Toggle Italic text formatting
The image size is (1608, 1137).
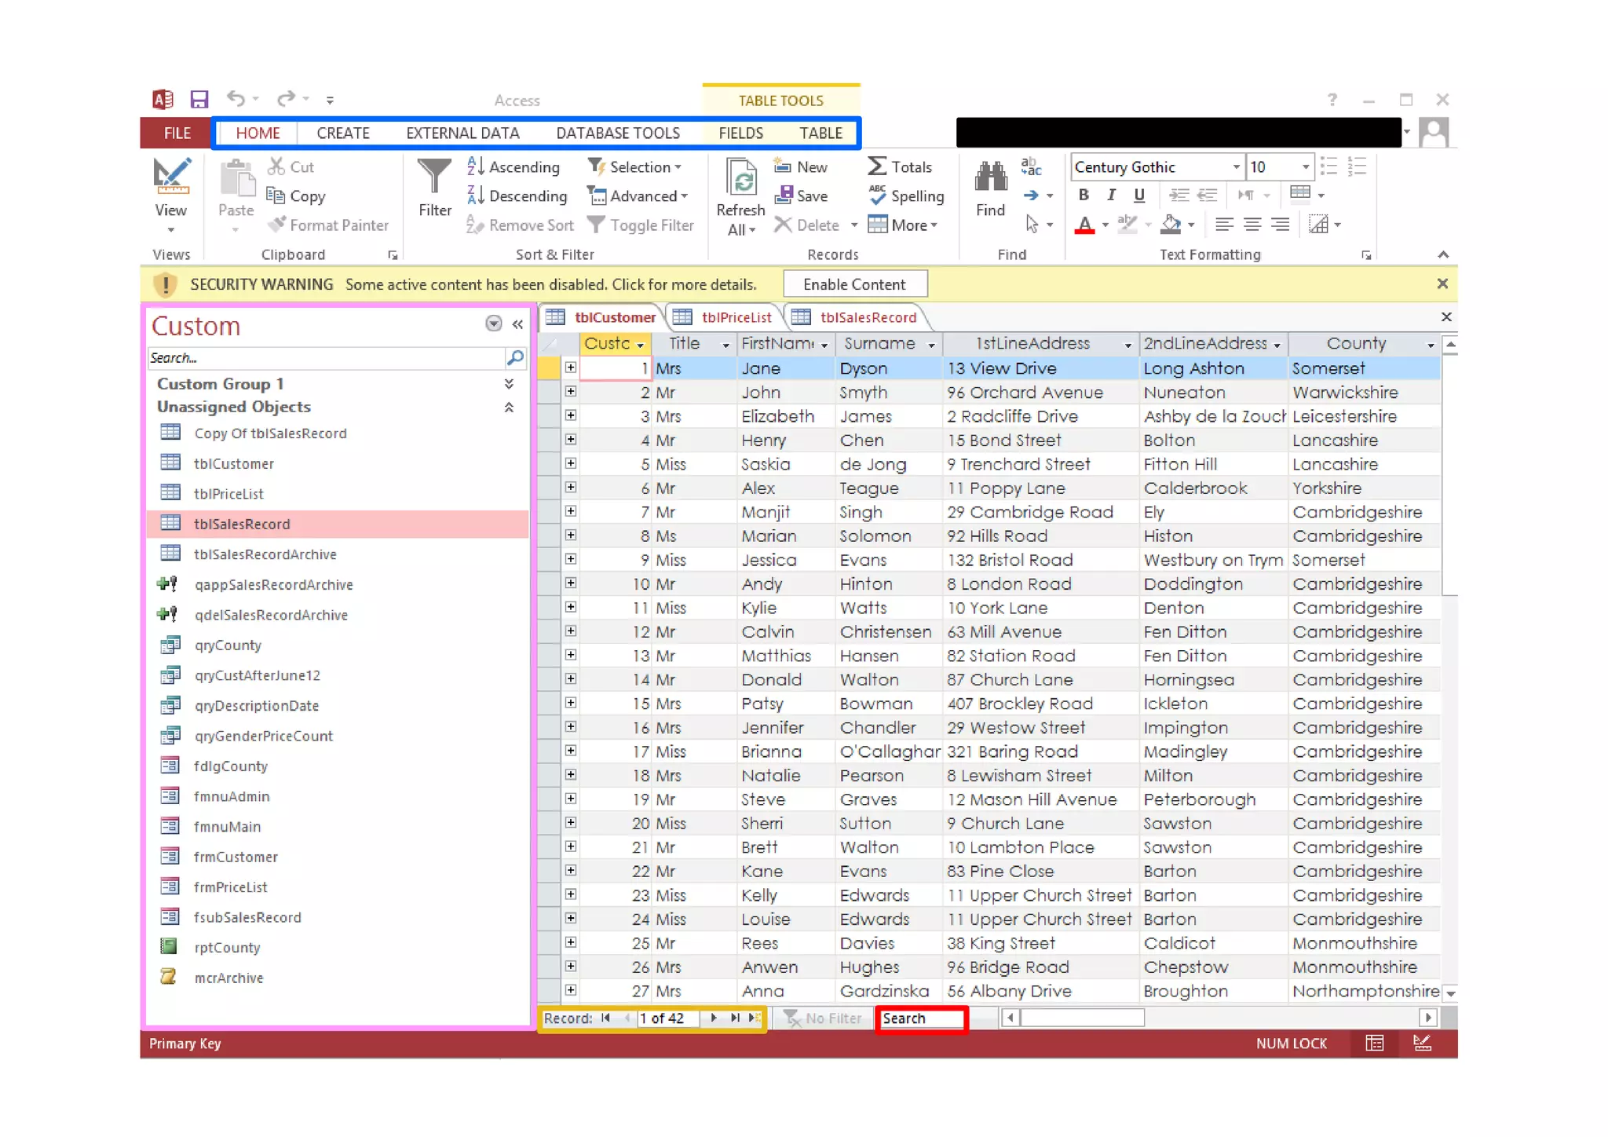click(x=1111, y=195)
